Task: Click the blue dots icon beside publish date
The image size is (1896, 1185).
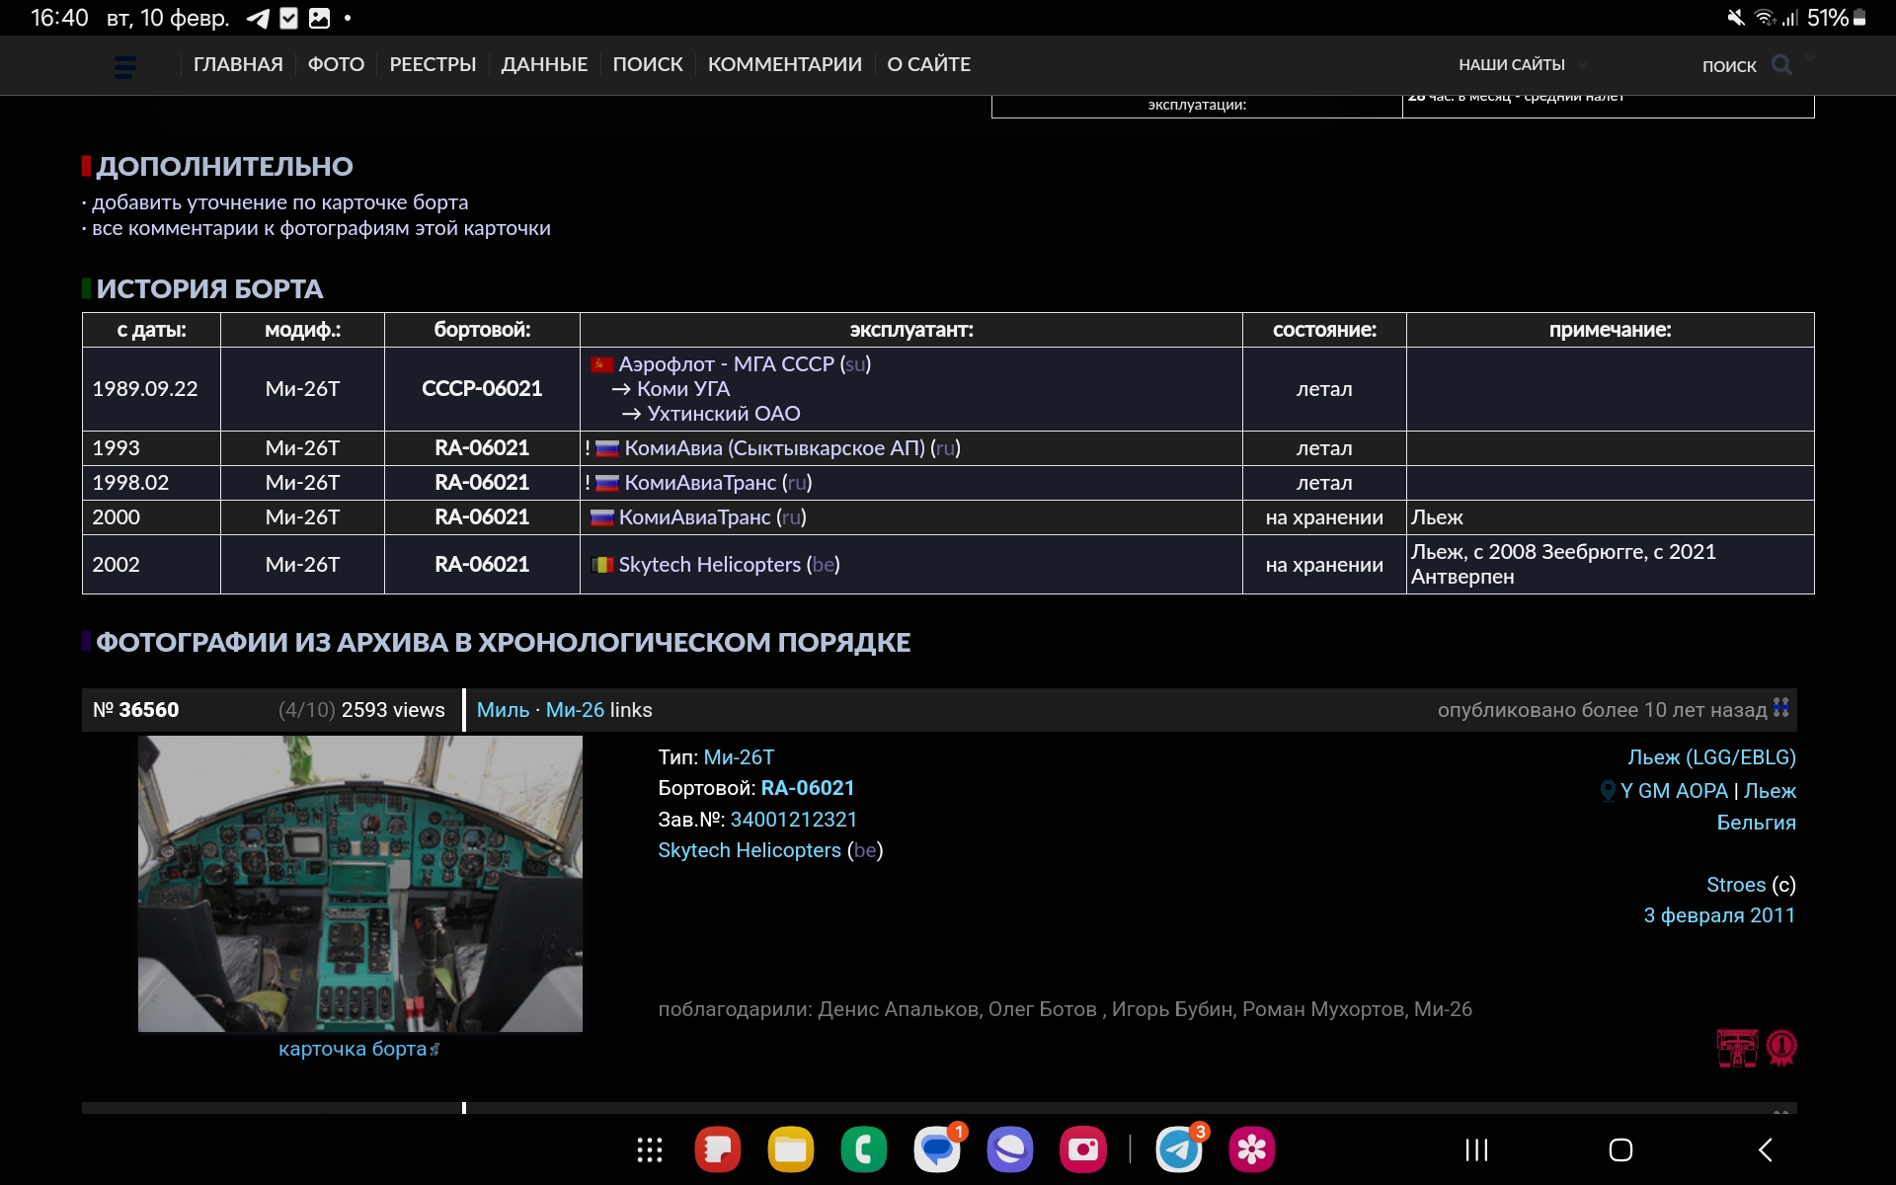Action: (x=1781, y=707)
